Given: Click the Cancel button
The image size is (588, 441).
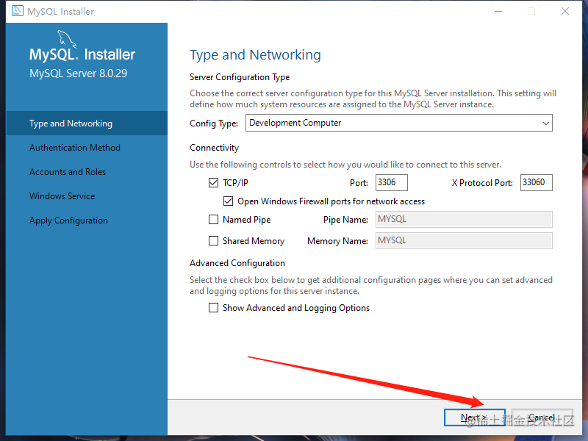Looking at the screenshot, I should (542, 417).
